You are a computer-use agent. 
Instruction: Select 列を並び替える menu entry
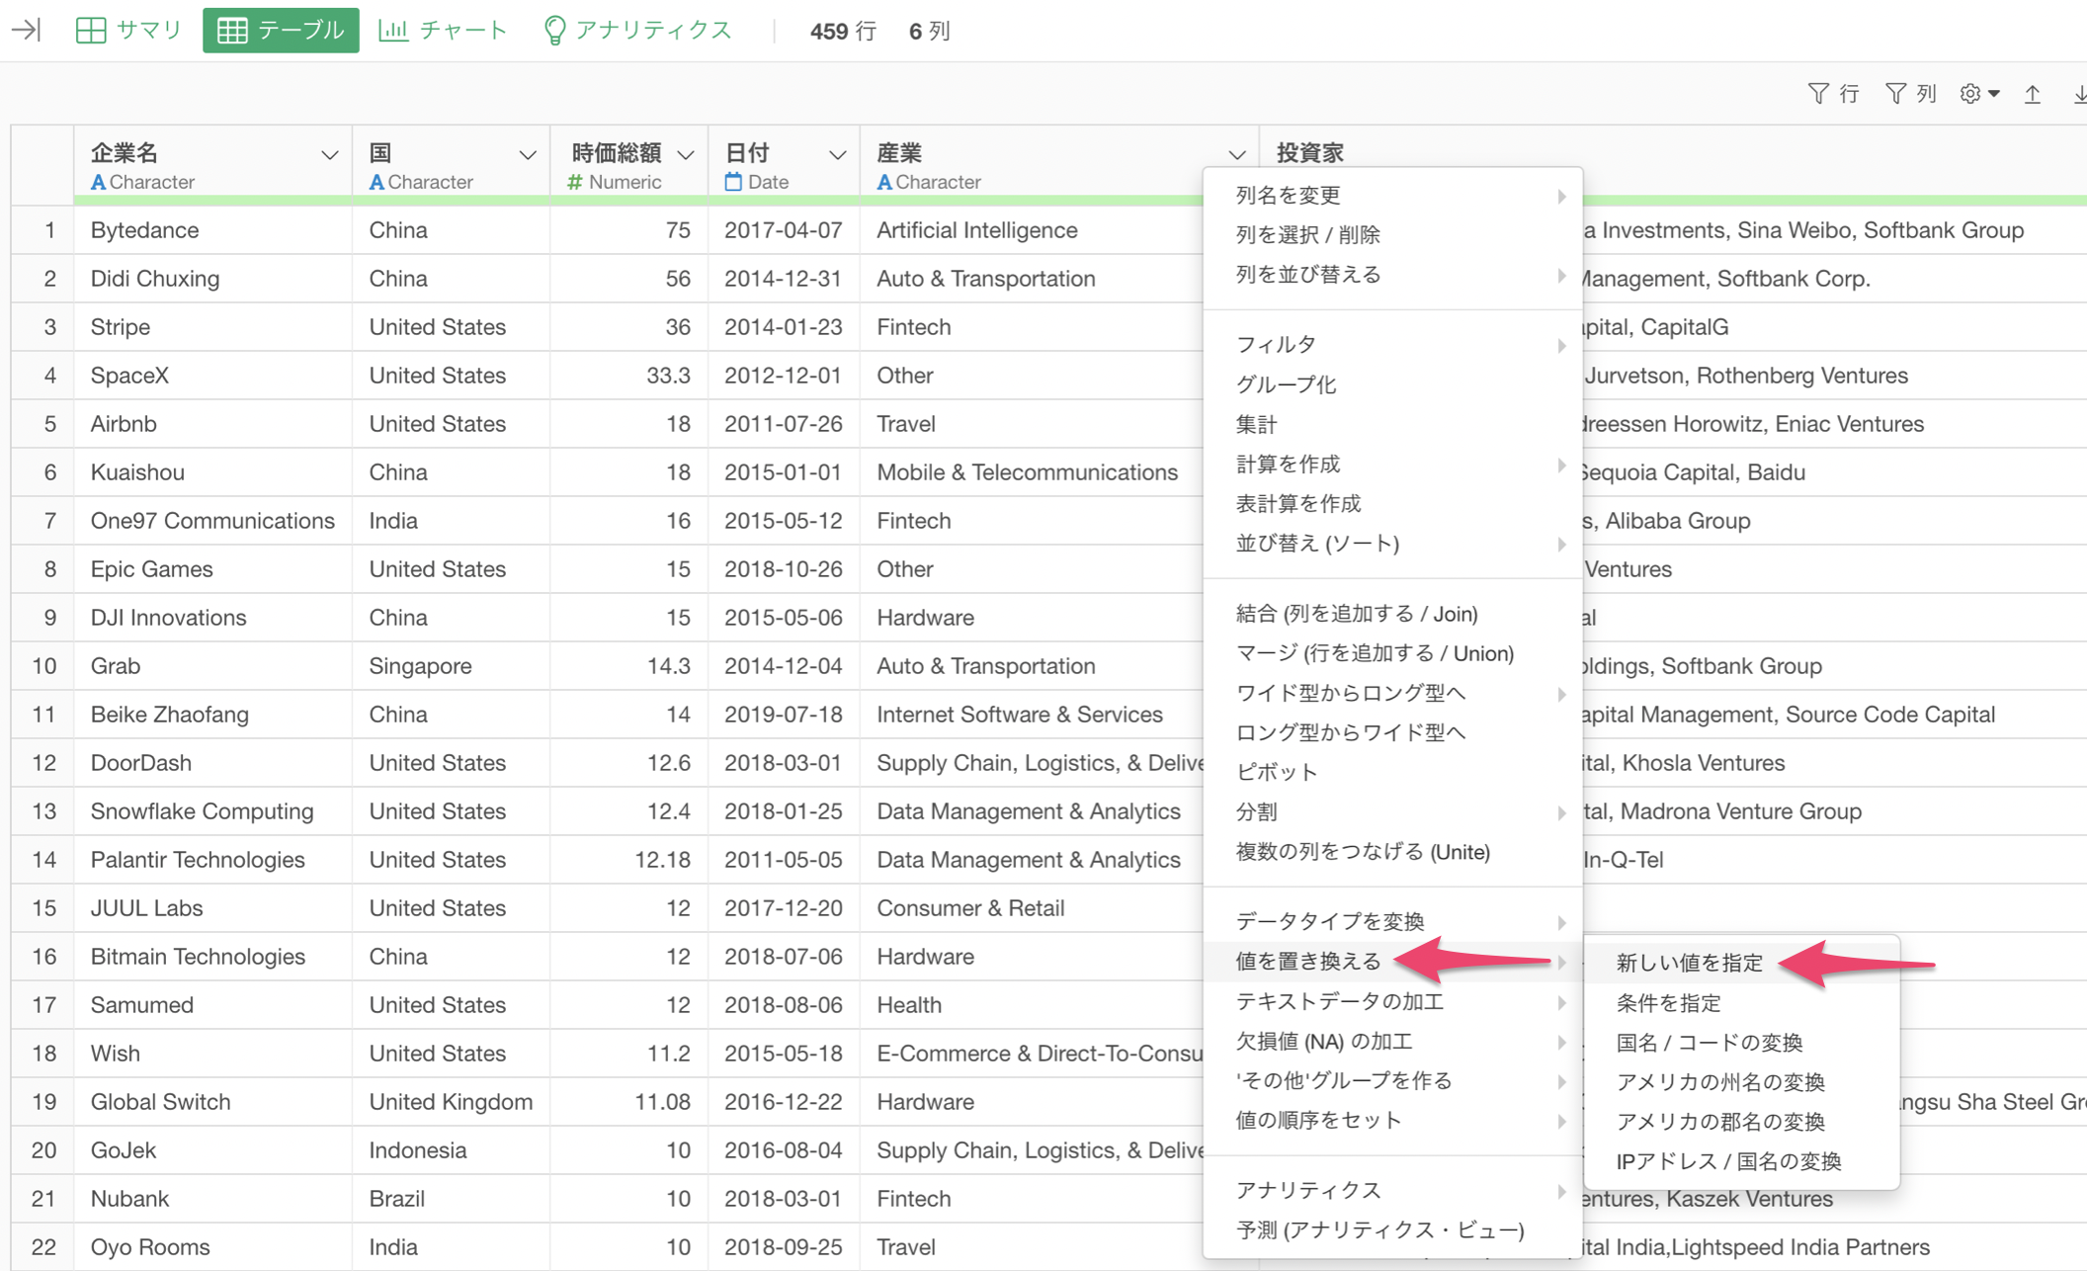(1392, 274)
